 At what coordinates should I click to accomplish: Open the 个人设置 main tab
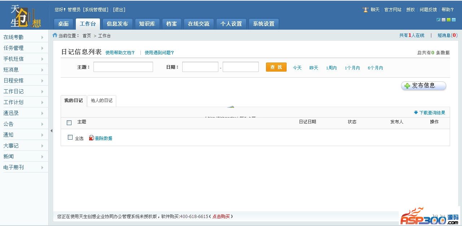pyautogui.click(x=231, y=24)
